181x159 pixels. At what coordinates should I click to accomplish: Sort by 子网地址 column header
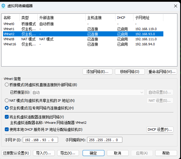click(x=148, y=18)
